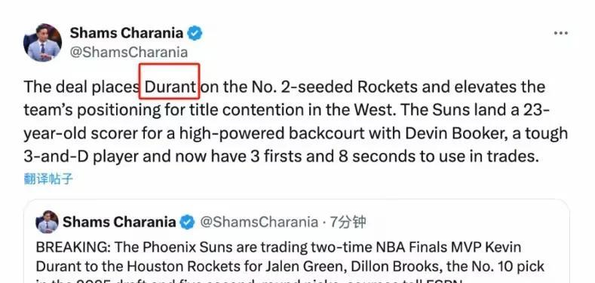Click the 翻译帖子 translate post link

click(48, 179)
